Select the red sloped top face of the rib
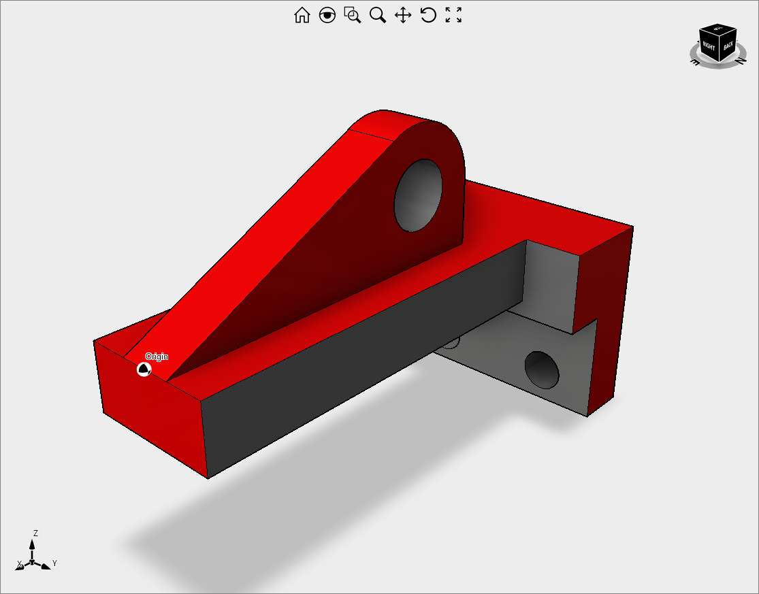This screenshot has width=759, height=594. click(259, 238)
